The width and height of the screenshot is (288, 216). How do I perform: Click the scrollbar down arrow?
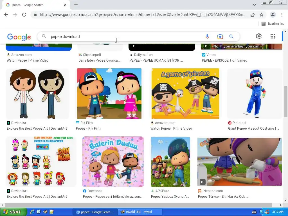tap(285, 200)
